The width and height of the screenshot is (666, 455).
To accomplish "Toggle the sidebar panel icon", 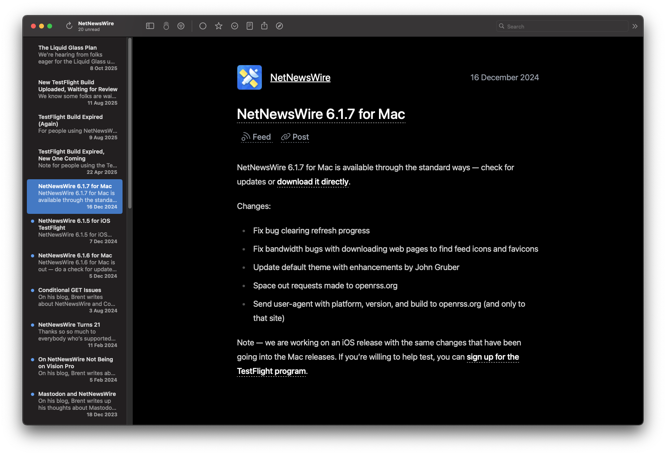I will click(x=150, y=26).
